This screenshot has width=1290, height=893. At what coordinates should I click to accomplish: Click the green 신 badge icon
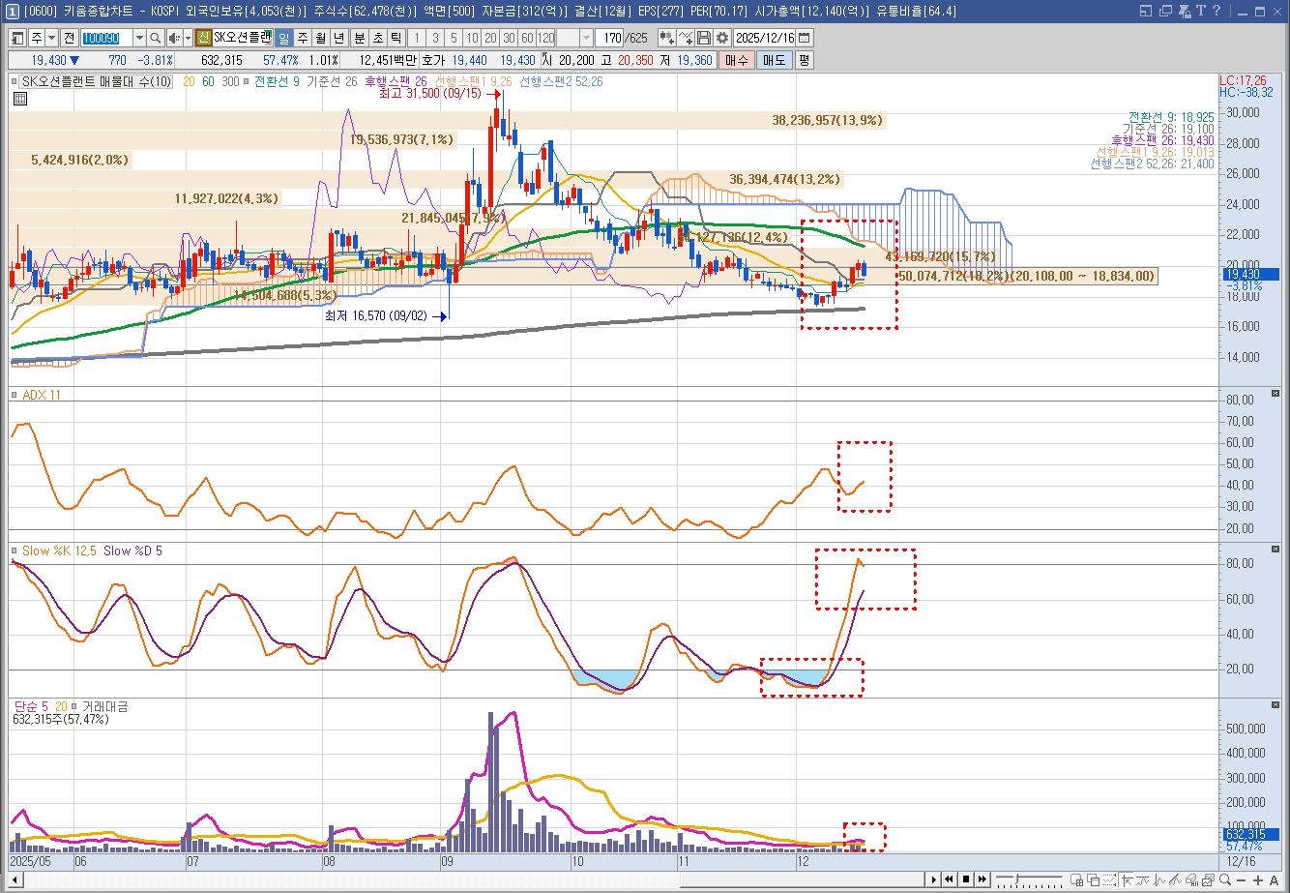click(x=203, y=38)
